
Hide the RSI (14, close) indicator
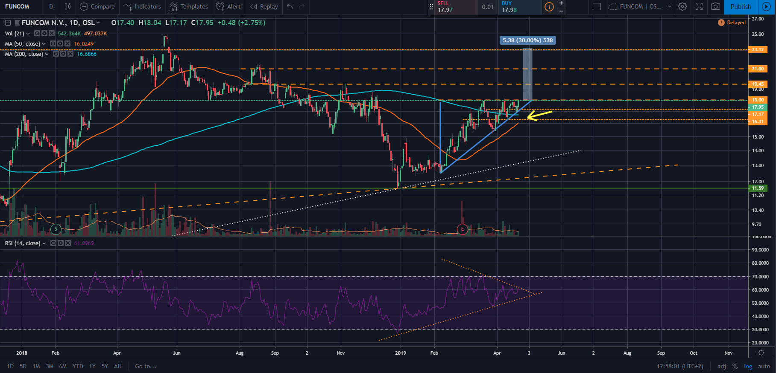pyautogui.click(x=53, y=243)
